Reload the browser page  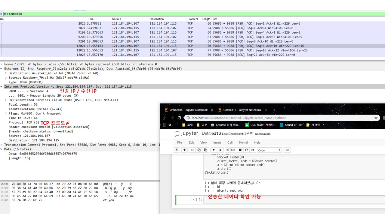[179, 118]
